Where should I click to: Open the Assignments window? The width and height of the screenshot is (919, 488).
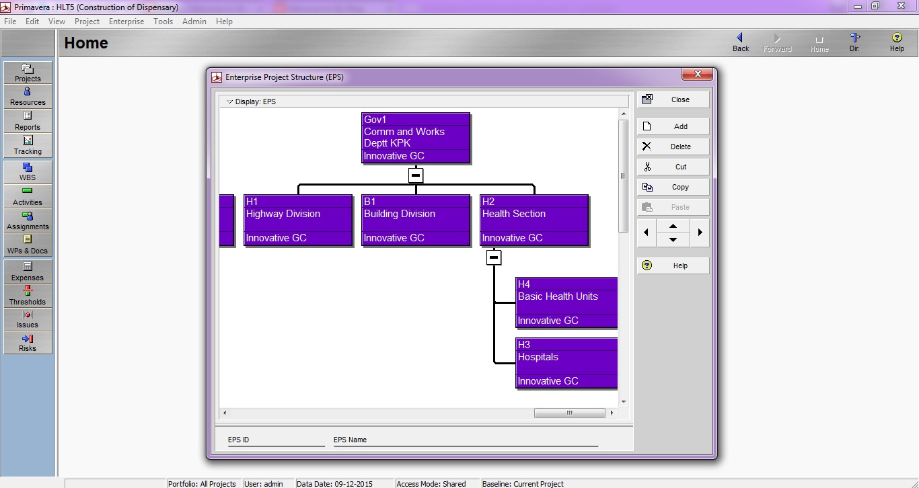(x=27, y=220)
